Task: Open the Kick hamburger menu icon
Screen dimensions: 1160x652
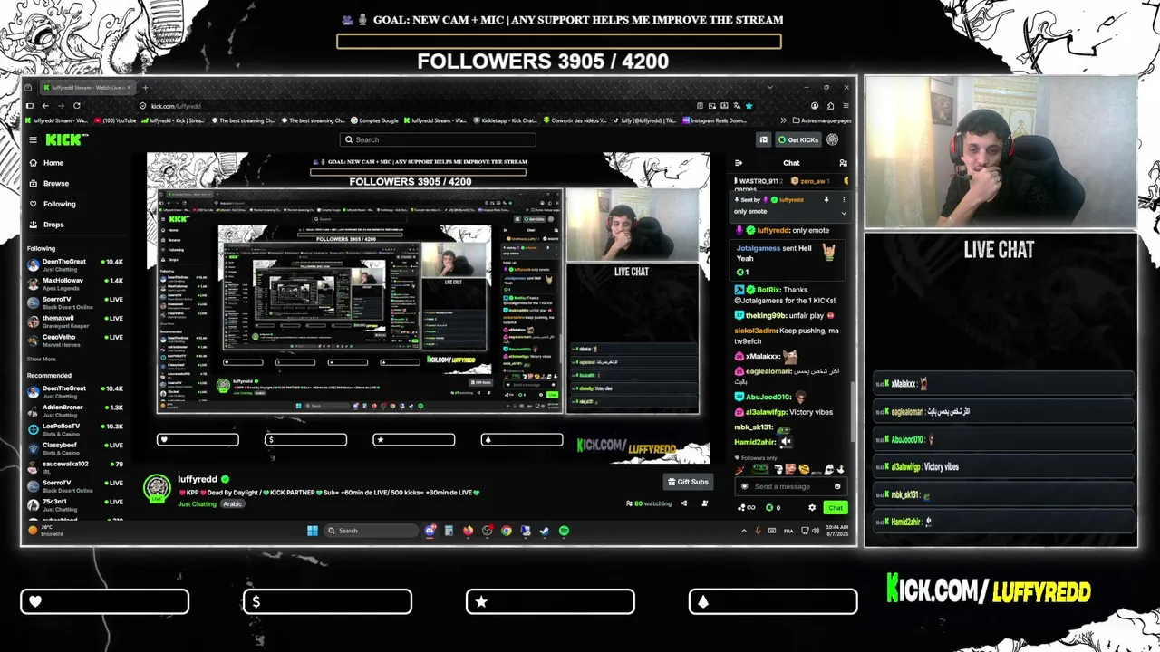Action: (33, 139)
